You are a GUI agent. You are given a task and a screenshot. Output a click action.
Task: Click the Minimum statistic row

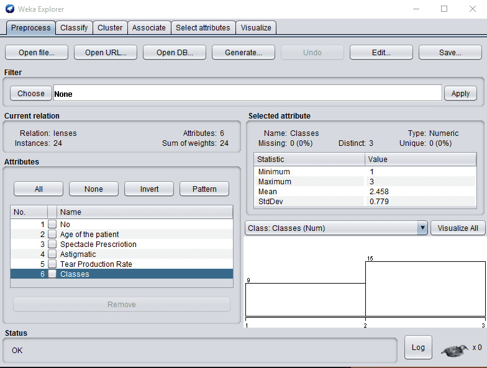coord(365,171)
